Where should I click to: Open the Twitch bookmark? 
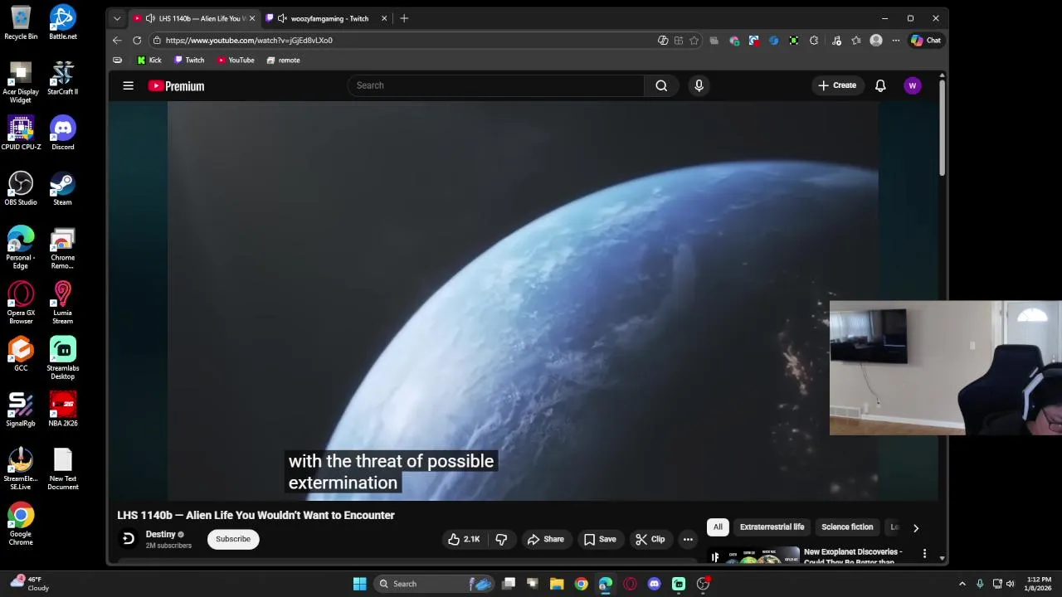189,60
